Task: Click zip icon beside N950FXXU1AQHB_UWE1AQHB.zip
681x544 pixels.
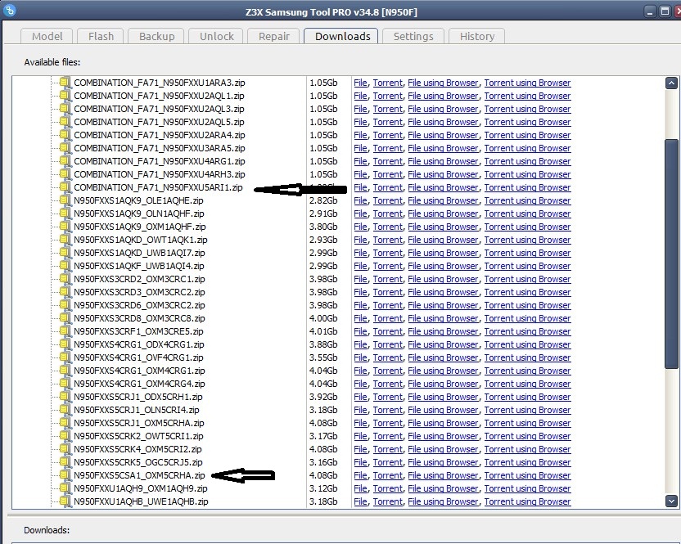Action: 65,501
